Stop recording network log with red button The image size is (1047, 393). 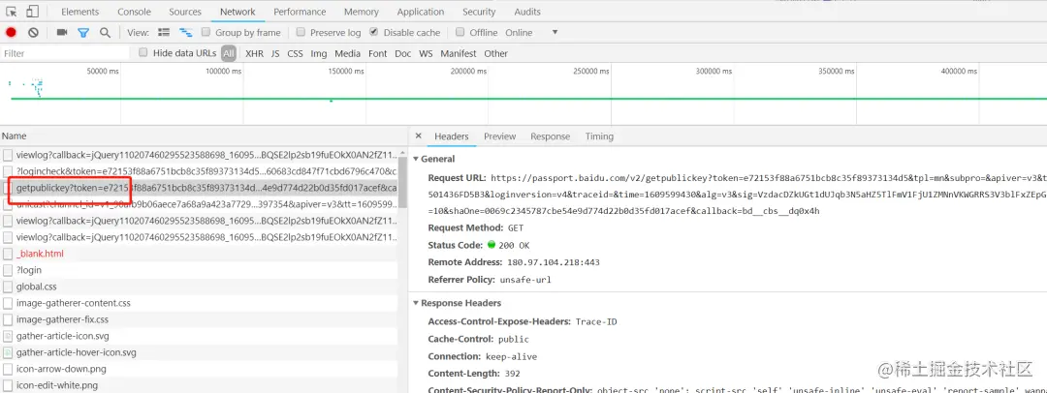coord(12,32)
